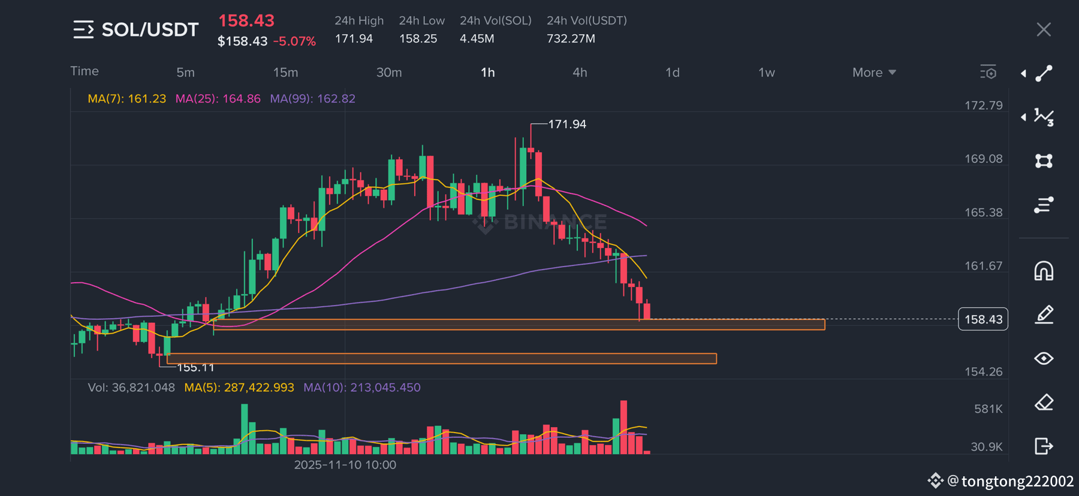Click the SOL/USDT pair title
This screenshot has height=496, width=1079.
[x=150, y=29]
